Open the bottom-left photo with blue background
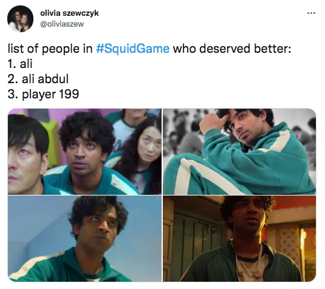Screen dimensions: 325x289 [x=84, y=239]
